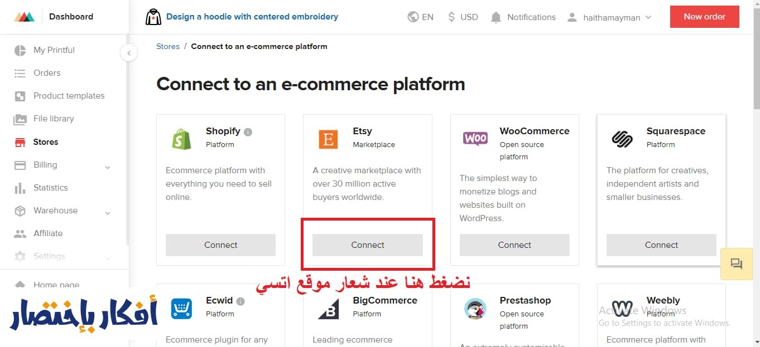Click the Squarespace logo icon
This screenshot has width=760, height=347.
pyautogui.click(x=622, y=139)
